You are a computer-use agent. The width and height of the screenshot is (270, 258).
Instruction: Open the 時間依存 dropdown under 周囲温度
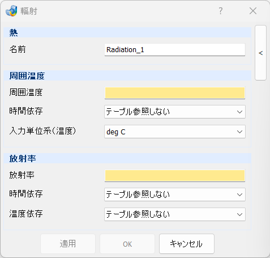point(175,112)
